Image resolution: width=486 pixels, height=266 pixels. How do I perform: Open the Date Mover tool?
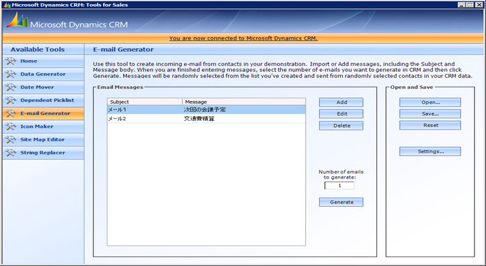[x=44, y=87]
